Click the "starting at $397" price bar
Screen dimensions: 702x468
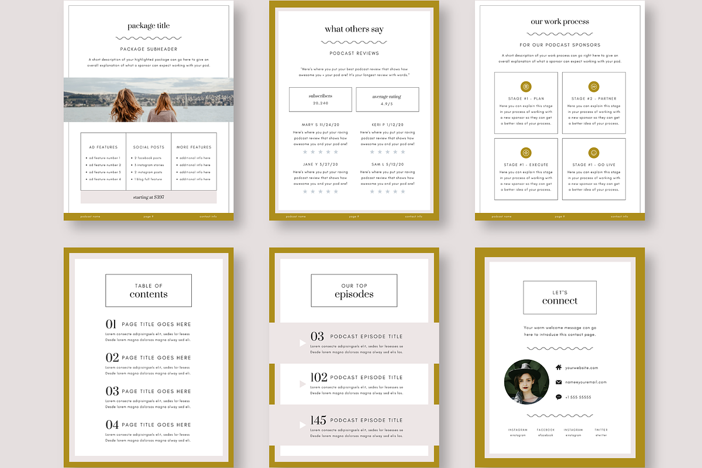[x=149, y=197]
